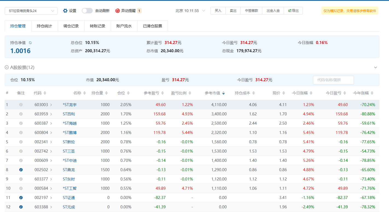Sort by 今年涨幅 column arrows
This screenshot has height=216, width=389.
[372, 93]
